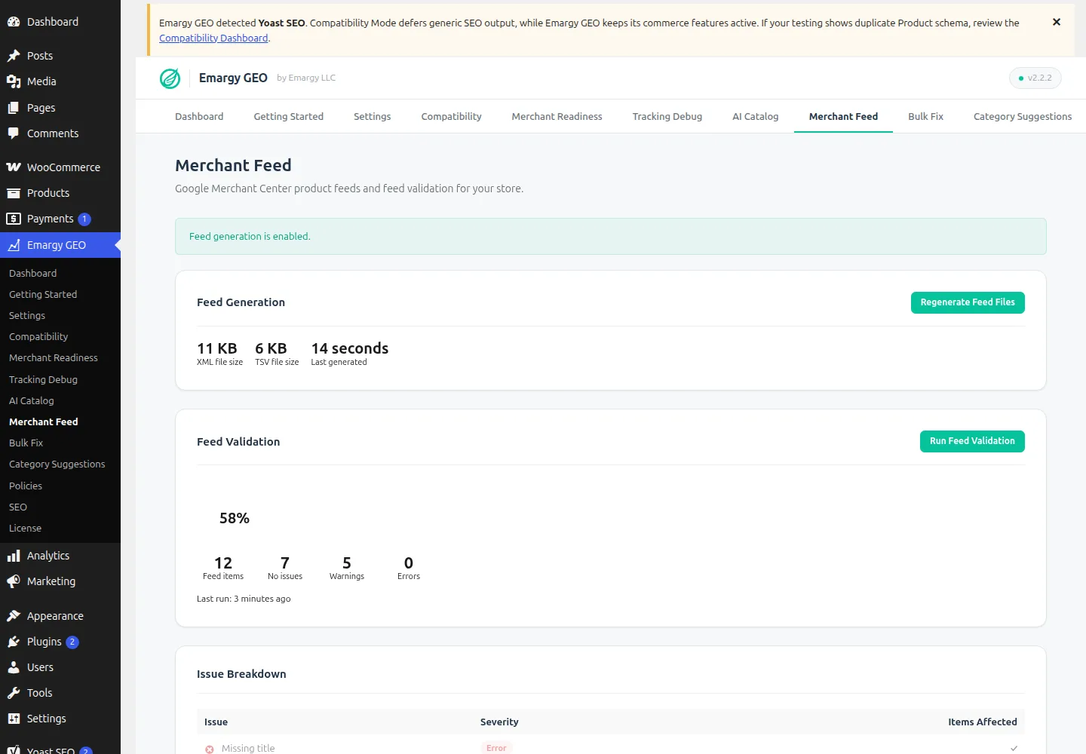1086x754 pixels.
Task: Switch to Category Suggestions tab
Action: (x=1023, y=117)
